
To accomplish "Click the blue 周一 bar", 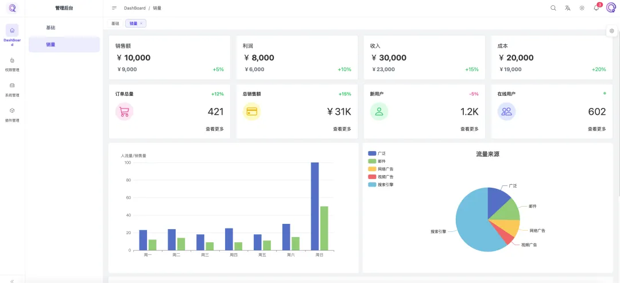I will [143, 240].
